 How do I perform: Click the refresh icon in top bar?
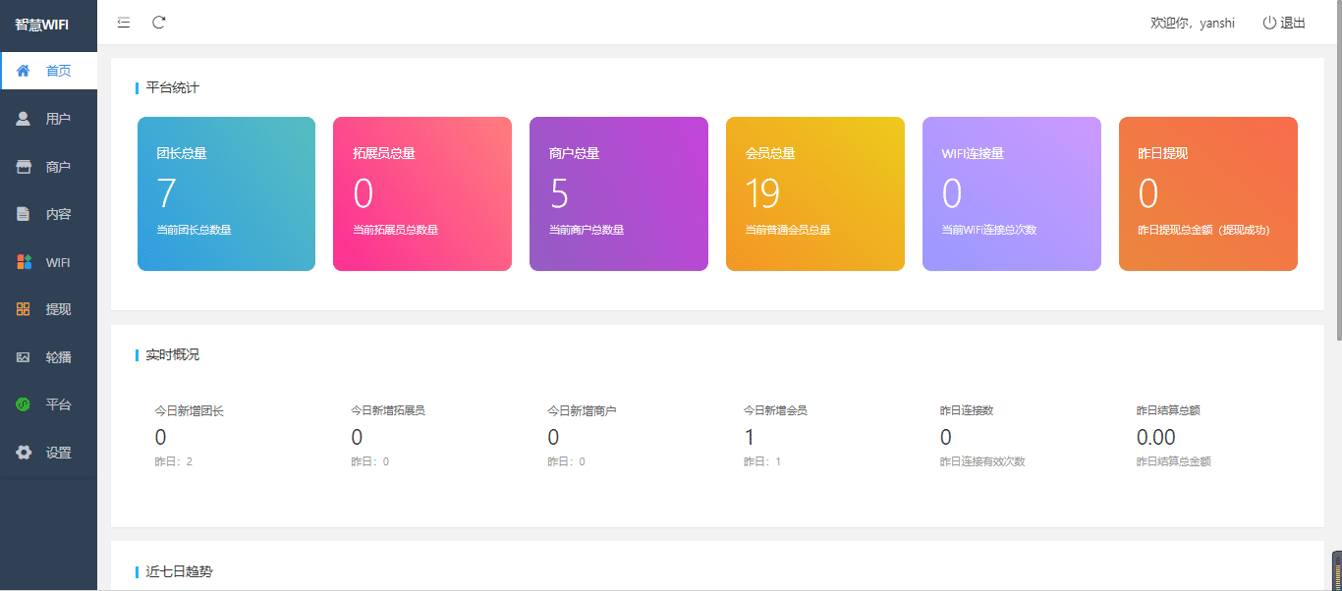coord(159,23)
